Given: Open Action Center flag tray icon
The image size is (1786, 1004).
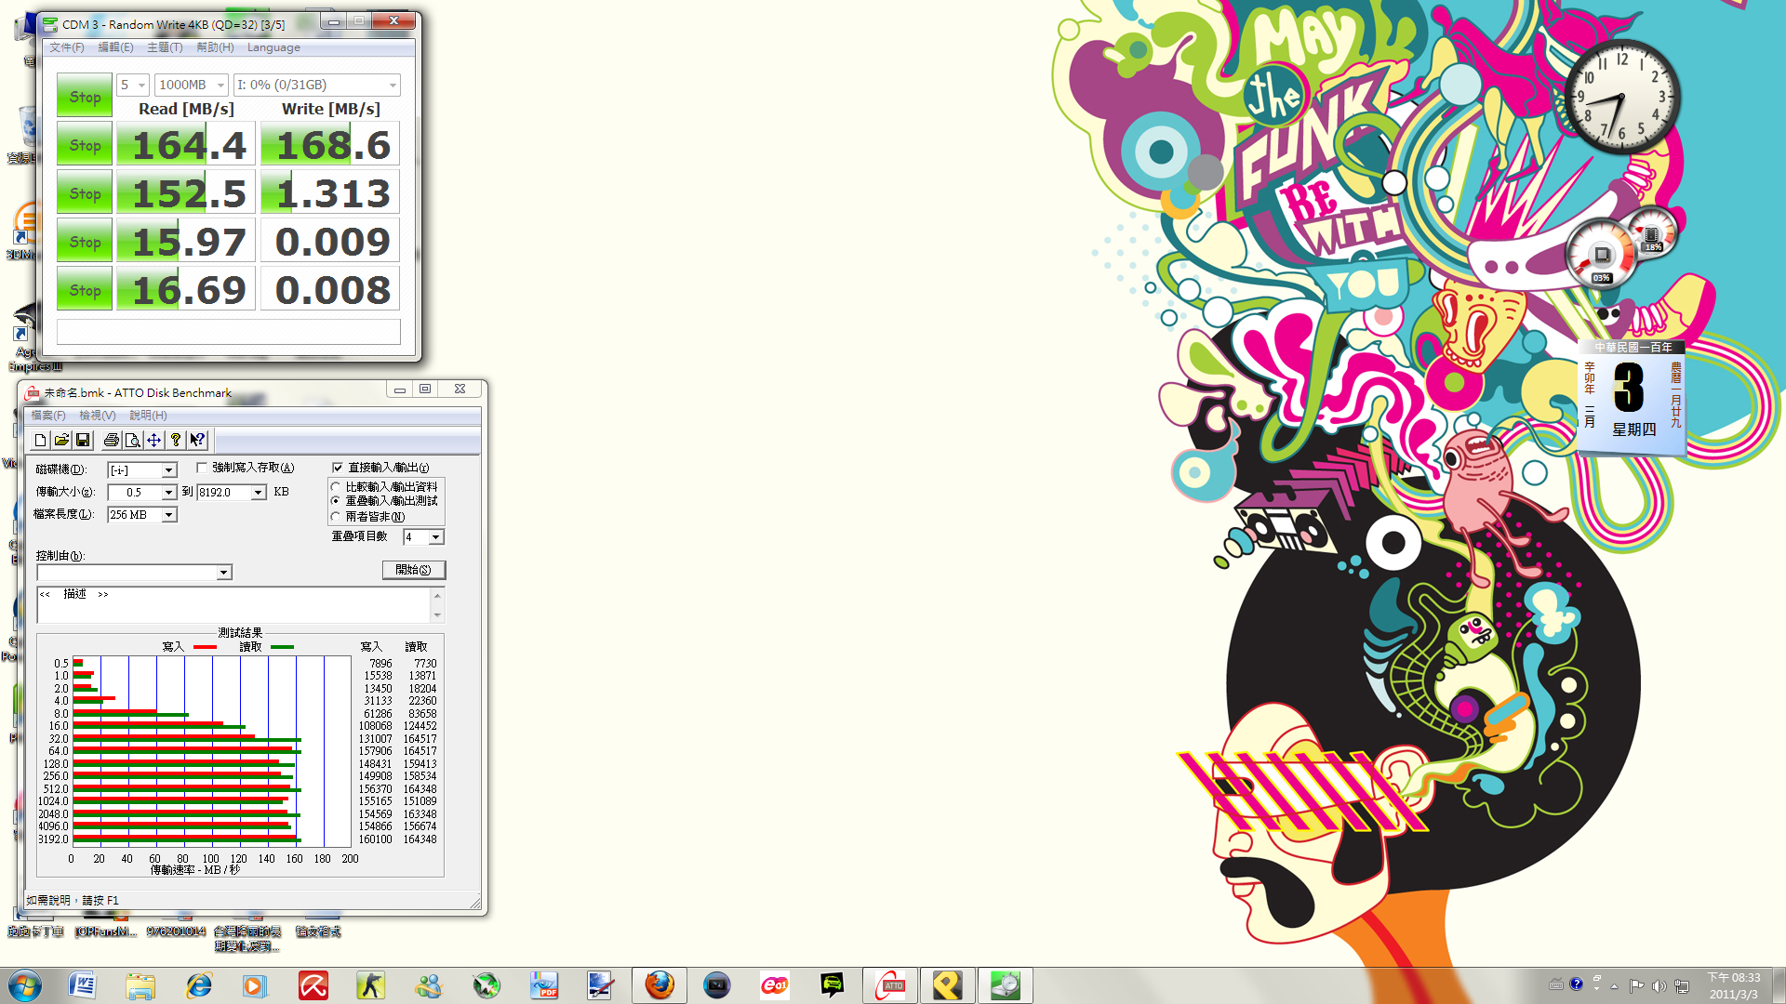Looking at the screenshot, I should coord(1636,985).
